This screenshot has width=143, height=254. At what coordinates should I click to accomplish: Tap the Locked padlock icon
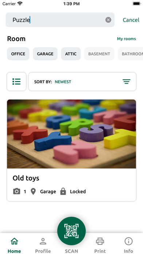click(x=63, y=191)
